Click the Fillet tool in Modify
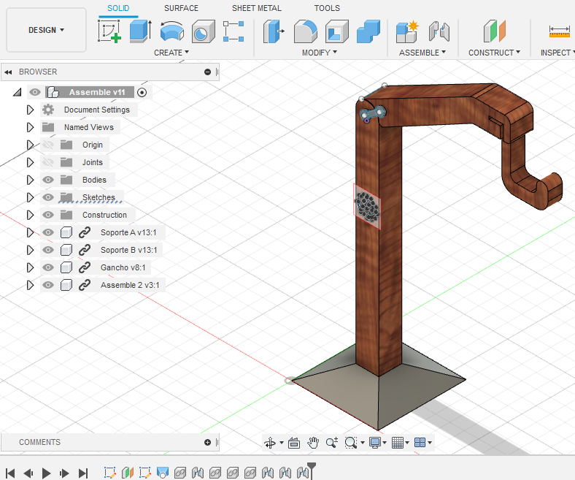Image resolution: width=575 pixels, height=480 pixels. pos(305,31)
